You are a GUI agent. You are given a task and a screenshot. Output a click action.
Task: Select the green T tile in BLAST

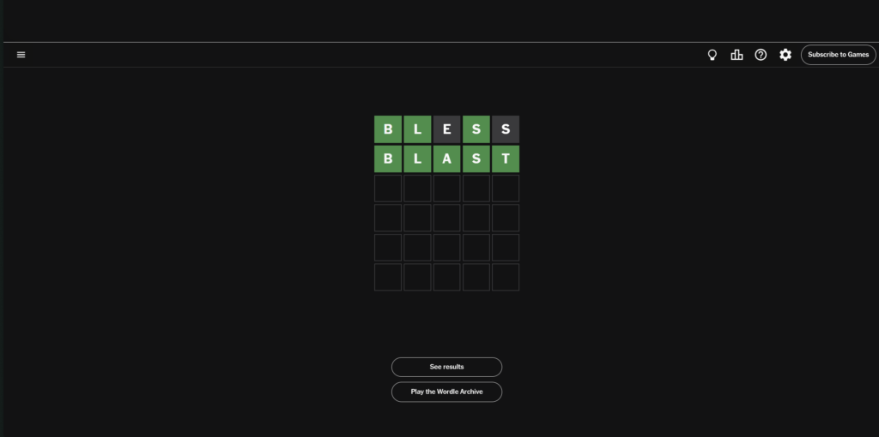coord(506,159)
